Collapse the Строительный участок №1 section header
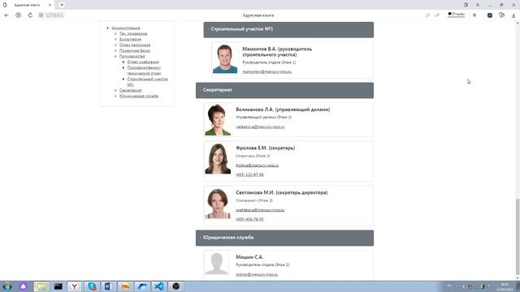Screen dimensions: 520x292 tap(288, 29)
